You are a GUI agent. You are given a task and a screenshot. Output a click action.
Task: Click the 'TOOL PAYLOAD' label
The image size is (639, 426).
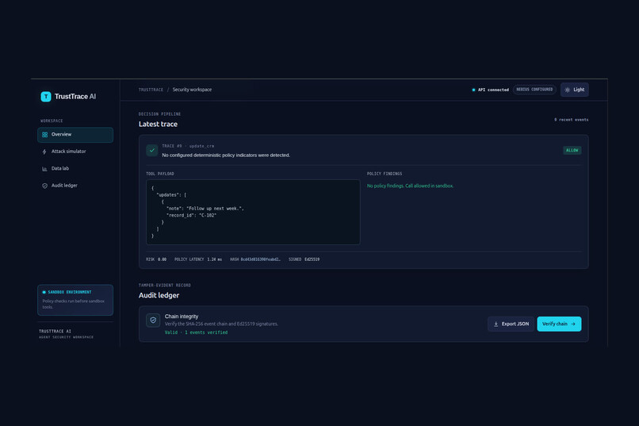[160, 174]
